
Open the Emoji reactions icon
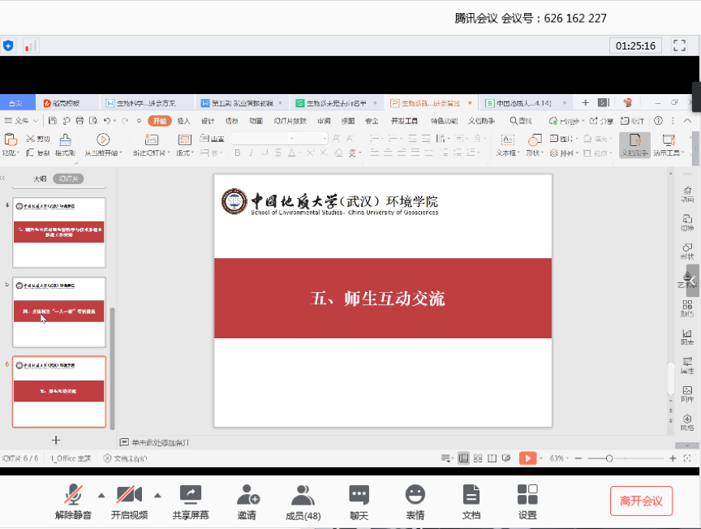point(415,501)
